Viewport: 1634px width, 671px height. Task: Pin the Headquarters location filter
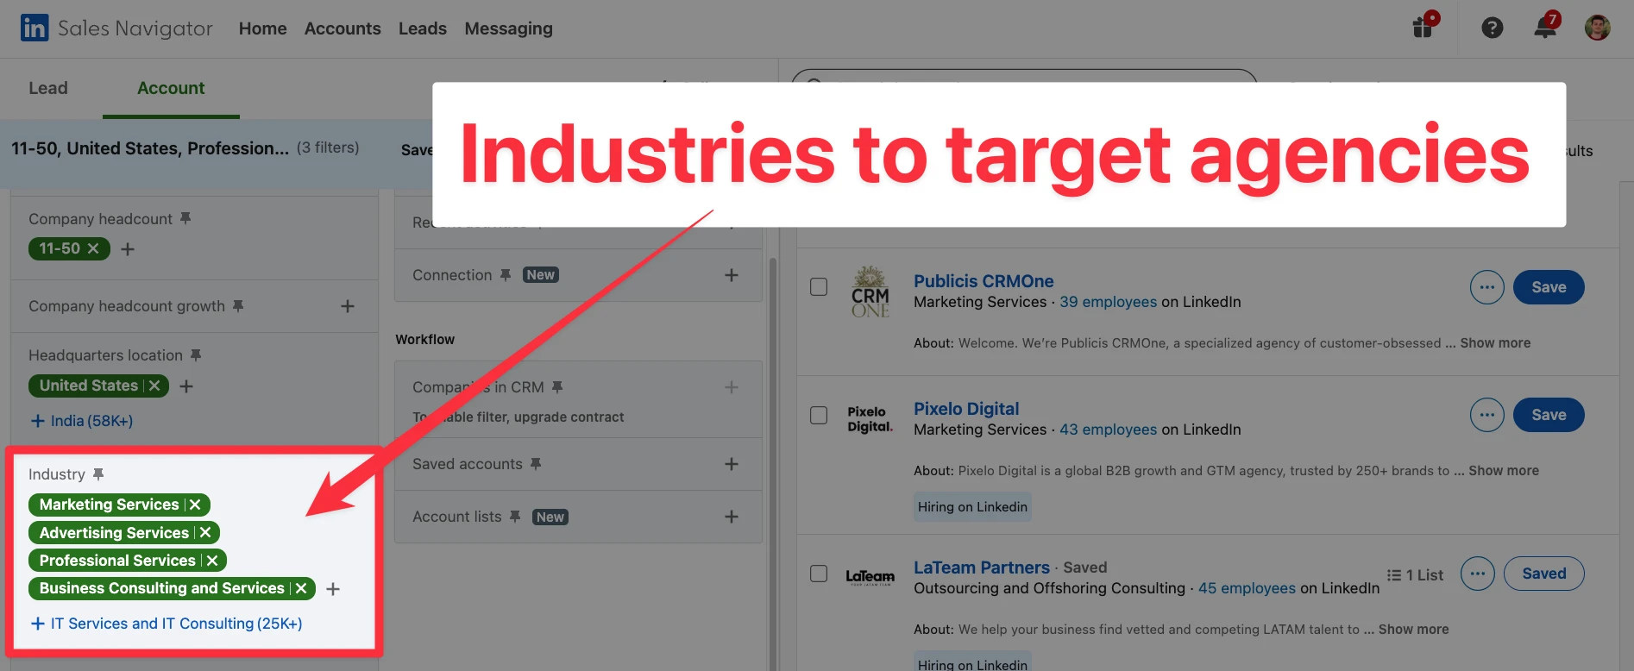click(196, 354)
